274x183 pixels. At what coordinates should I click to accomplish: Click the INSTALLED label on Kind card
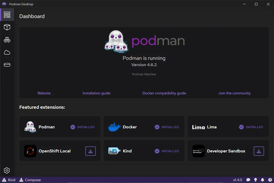click(170, 151)
